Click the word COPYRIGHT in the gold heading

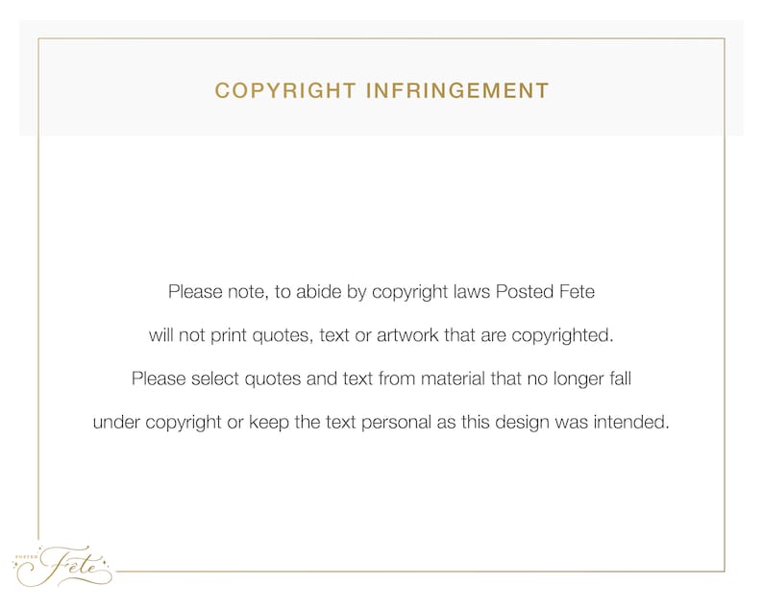coord(285,91)
